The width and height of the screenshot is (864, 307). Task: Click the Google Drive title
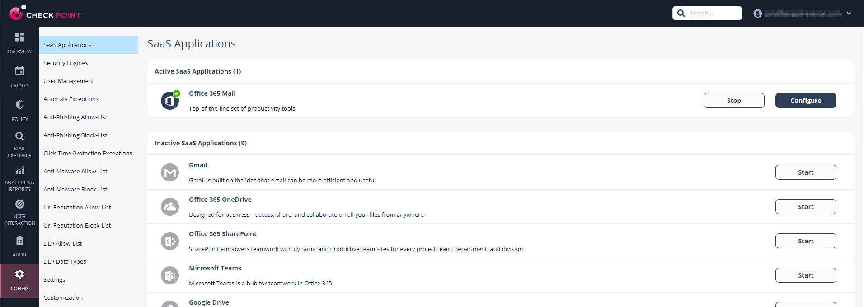pyautogui.click(x=209, y=302)
